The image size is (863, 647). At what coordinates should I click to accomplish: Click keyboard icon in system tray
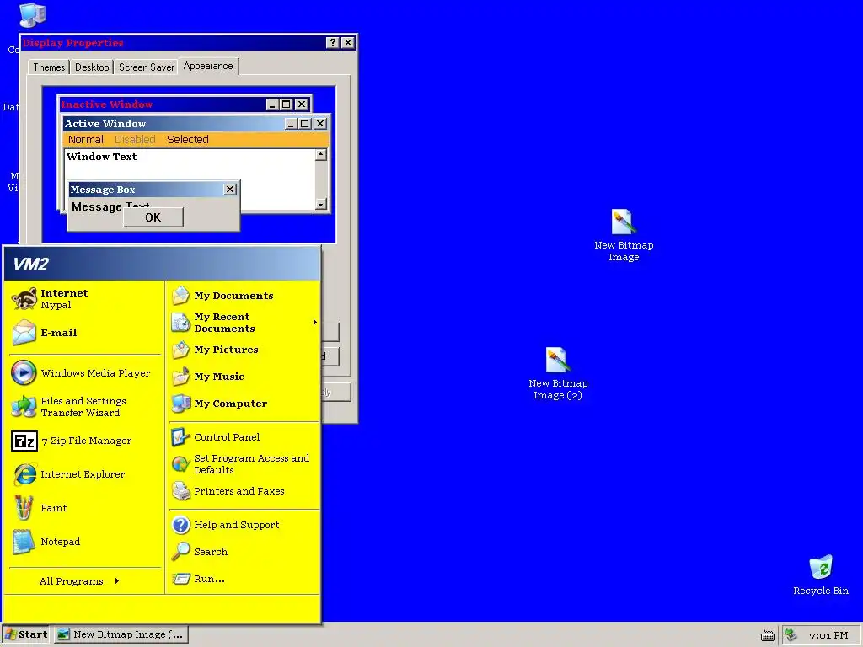tap(767, 635)
